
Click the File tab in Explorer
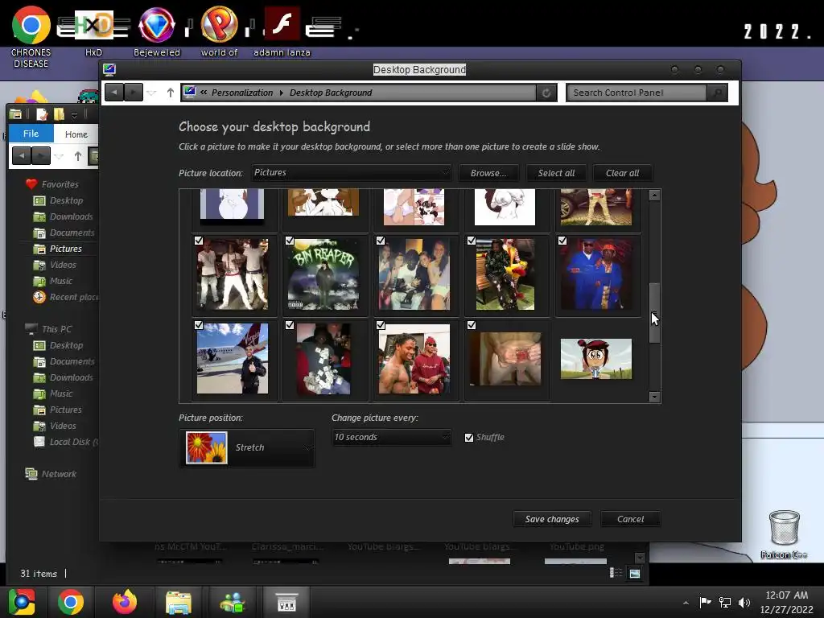click(x=31, y=134)
